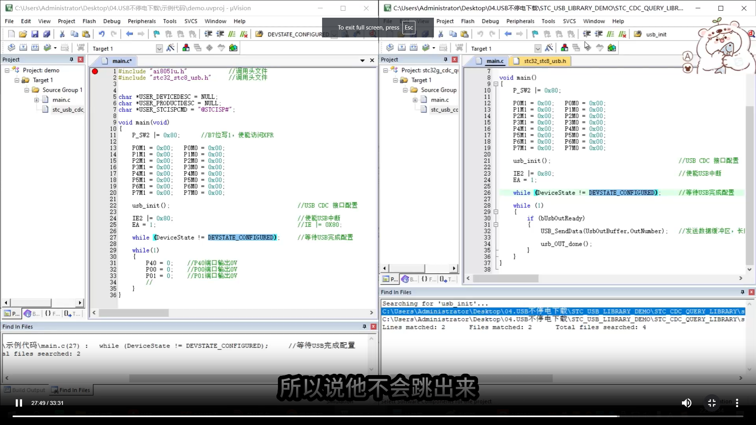This screenshot has width=756, height=425.
Task: Save all files in left µVision window
Action: tap(46, 34)
